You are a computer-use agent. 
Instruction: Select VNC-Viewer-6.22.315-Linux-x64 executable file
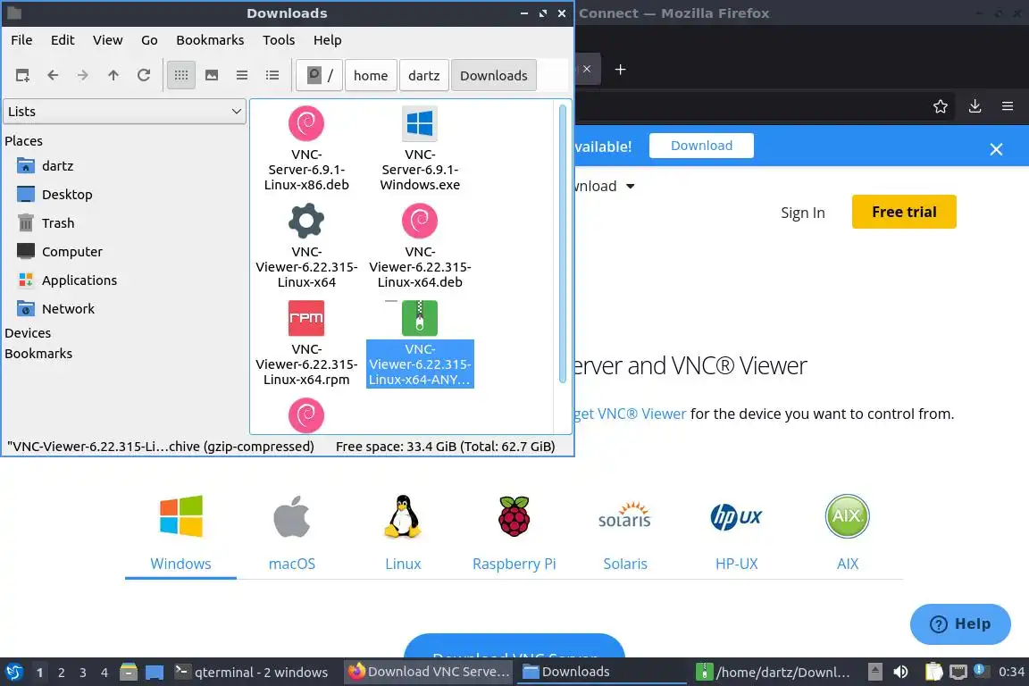(306, 246)
